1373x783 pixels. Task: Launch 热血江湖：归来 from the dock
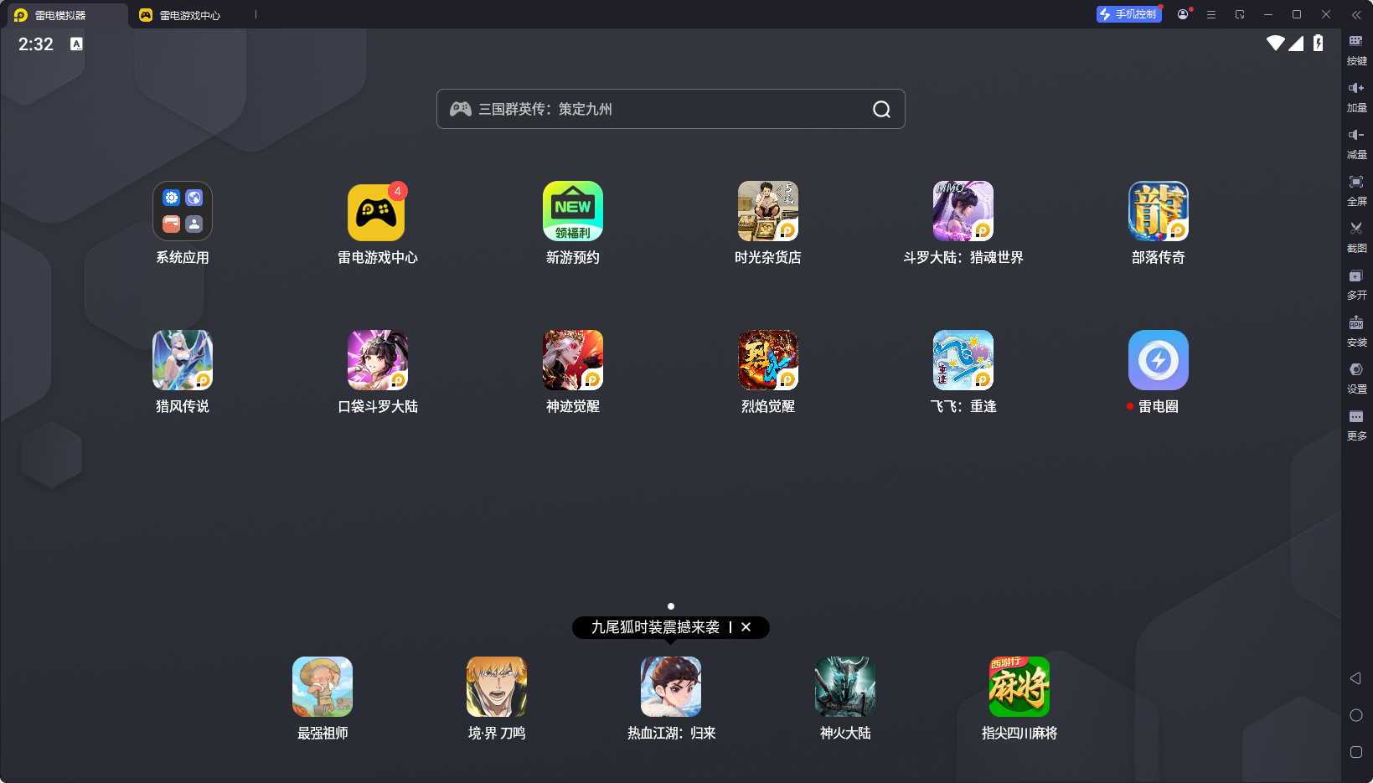[671, 687]
